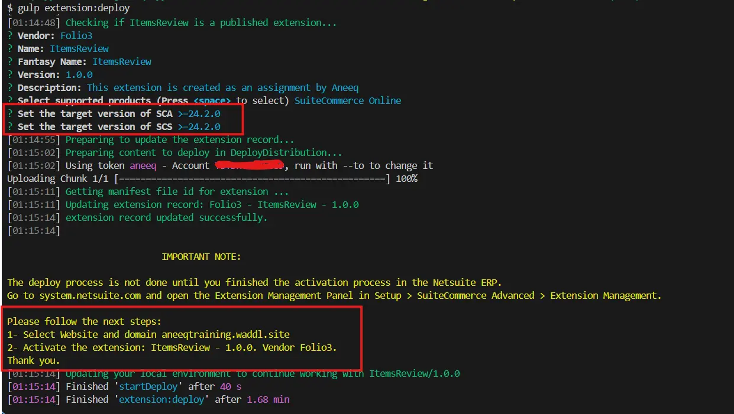The height and width of the screenshot is (414, 734).
Task: Click 'The deploy process is not done' sentence
Action: click(x=254, y=283)
